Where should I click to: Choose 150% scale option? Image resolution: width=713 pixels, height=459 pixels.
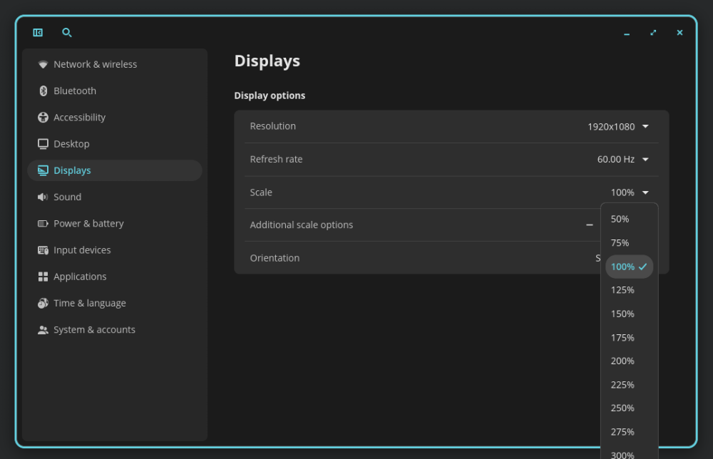pos(622,314)
